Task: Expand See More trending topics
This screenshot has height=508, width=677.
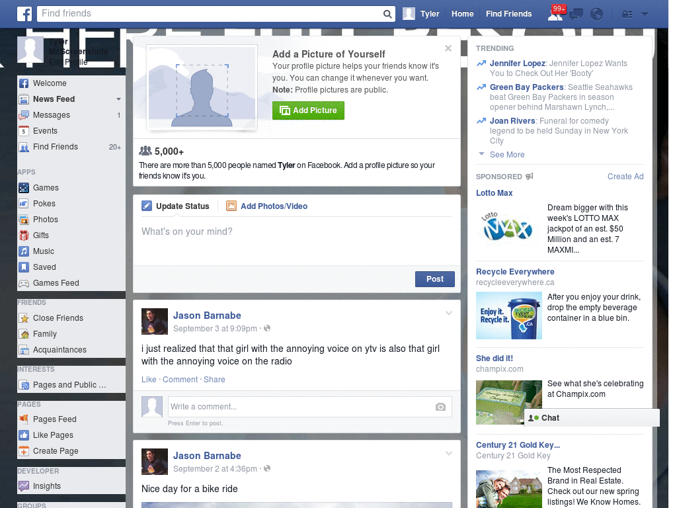Action: click(507, 155)
